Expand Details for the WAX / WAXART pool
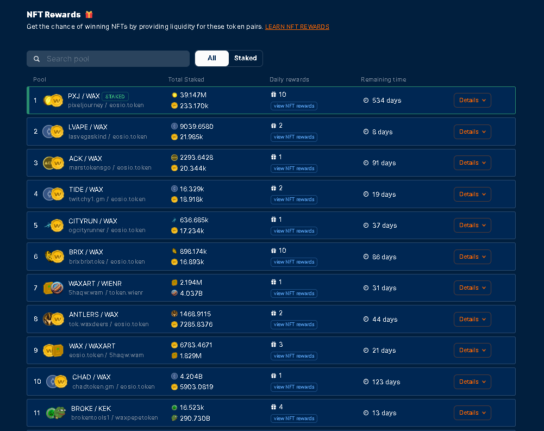Screen dimensions: 544x431 click(x=472, y=351)
